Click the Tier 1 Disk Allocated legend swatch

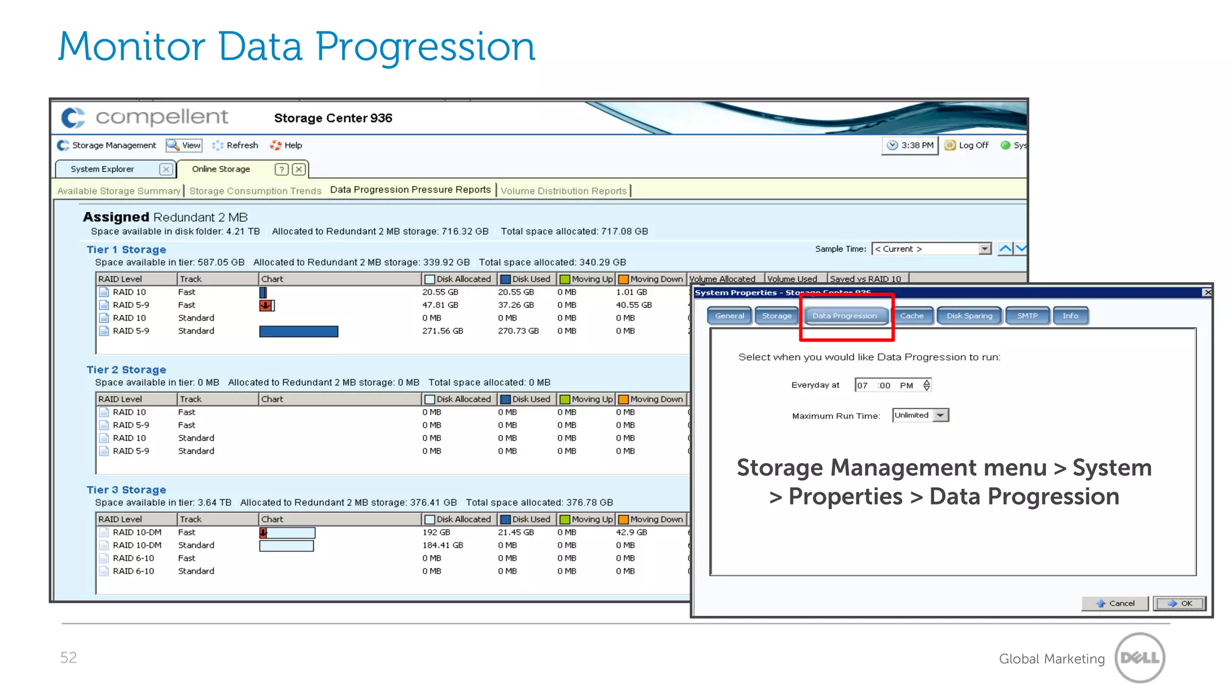[430, 279]
